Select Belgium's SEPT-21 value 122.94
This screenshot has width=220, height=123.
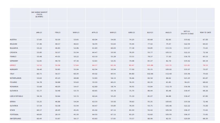187,44
